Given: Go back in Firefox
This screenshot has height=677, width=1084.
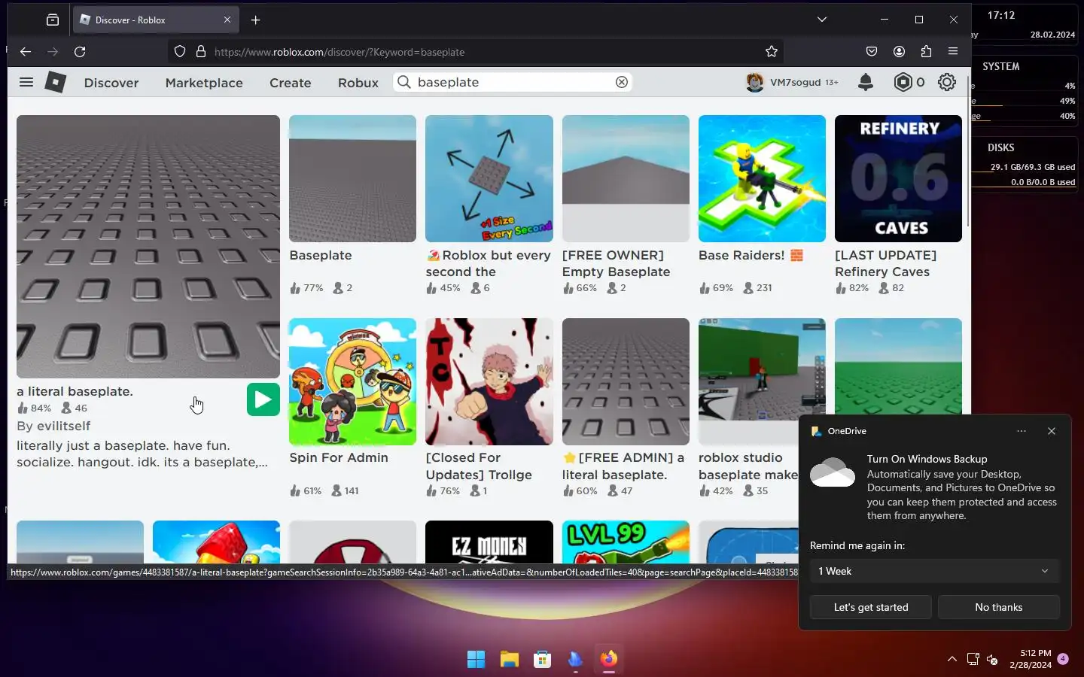Looking at the screenshot, I should (26, 52).
